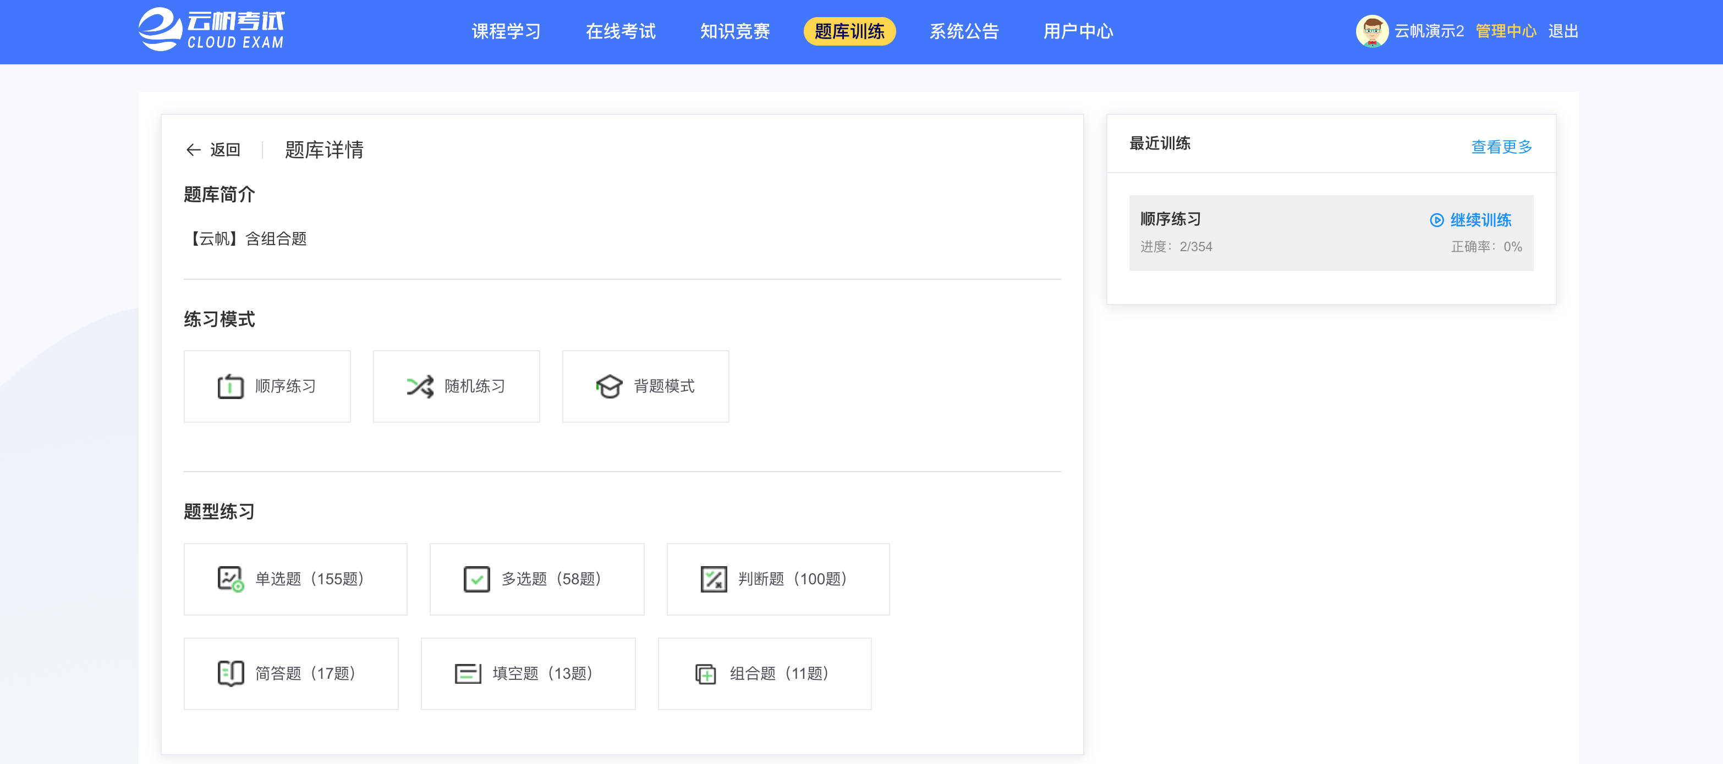This screenshot has width=1723, height=764.
Task: Click 查看更多 in recent training
Action: point(1502,146)
